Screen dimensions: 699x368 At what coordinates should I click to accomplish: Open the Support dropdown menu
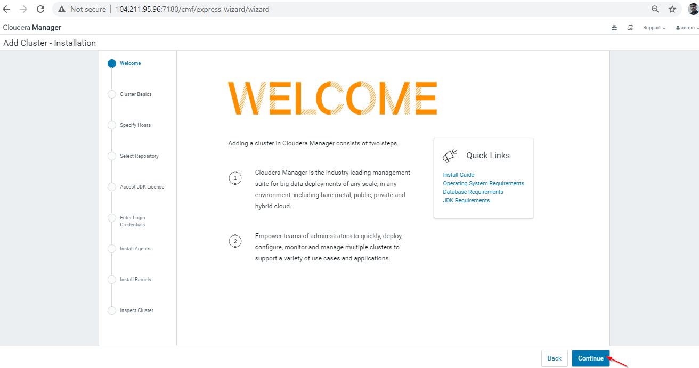point(654,28)
